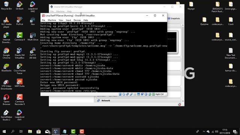Image resolution: width=240 pixels, height=135 pixels.
Task: Click the network adapter indicator in VM status bar
Action: [x=127, y=94]
